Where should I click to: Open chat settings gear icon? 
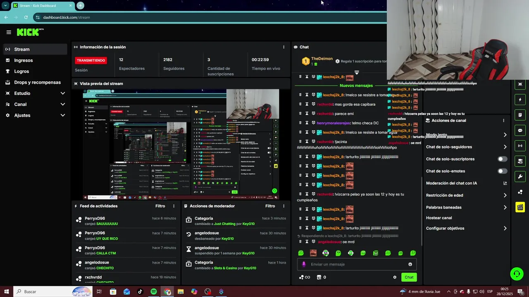click(x=395, y=277)
